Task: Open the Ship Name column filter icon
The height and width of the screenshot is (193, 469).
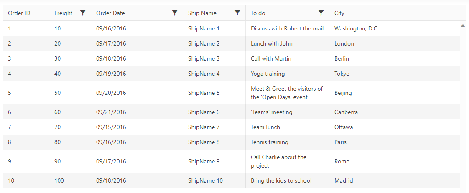Action: pos(237,13)
